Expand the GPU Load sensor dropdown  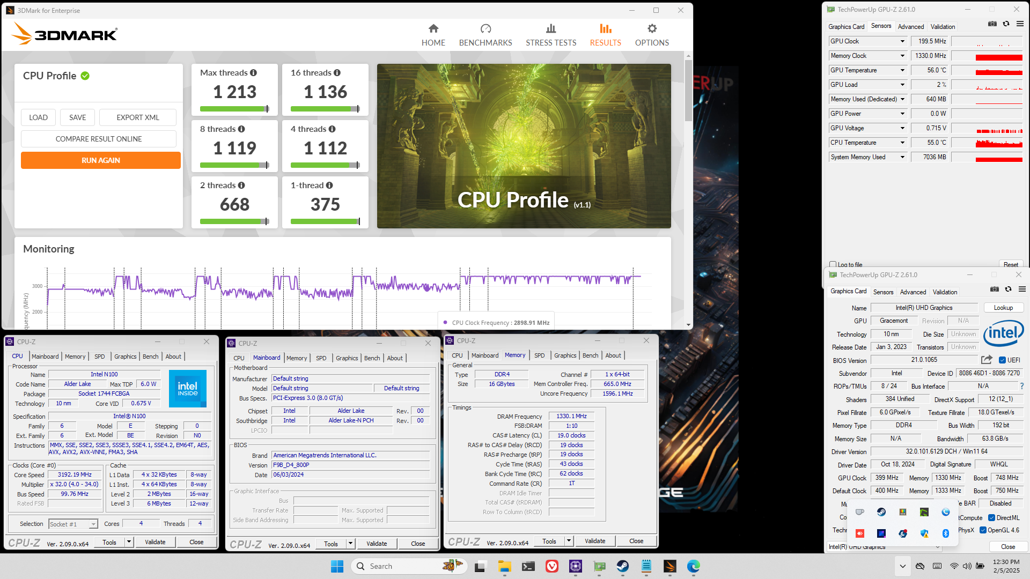[x=902, y=85]
